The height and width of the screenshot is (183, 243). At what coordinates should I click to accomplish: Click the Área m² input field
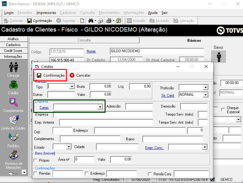point(85,160)
